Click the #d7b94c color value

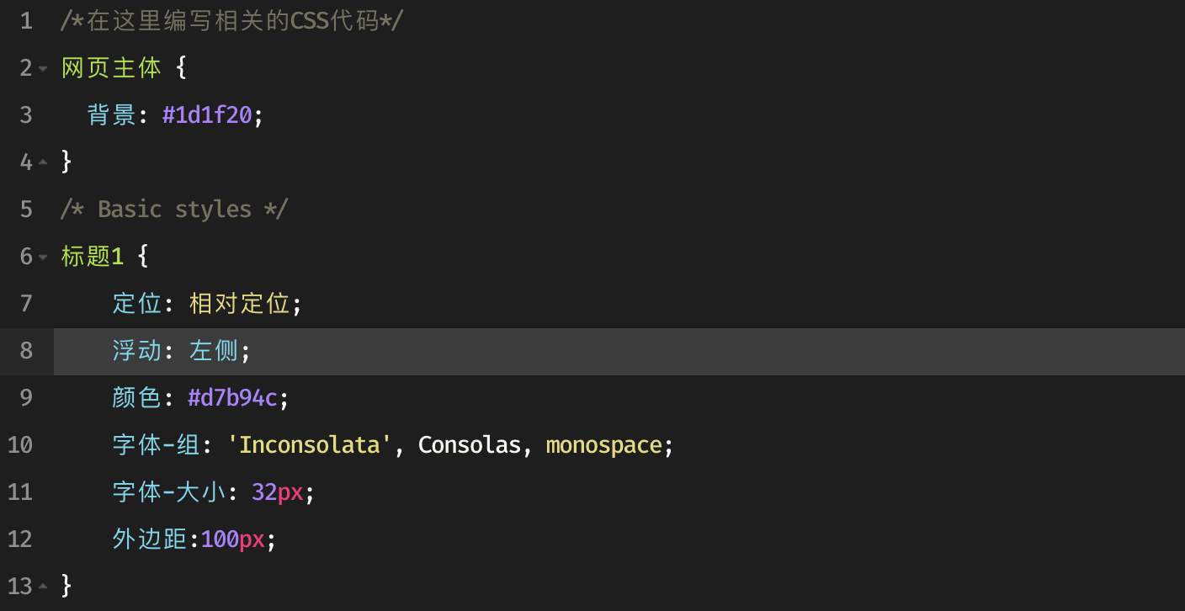(x=233, y=398)
